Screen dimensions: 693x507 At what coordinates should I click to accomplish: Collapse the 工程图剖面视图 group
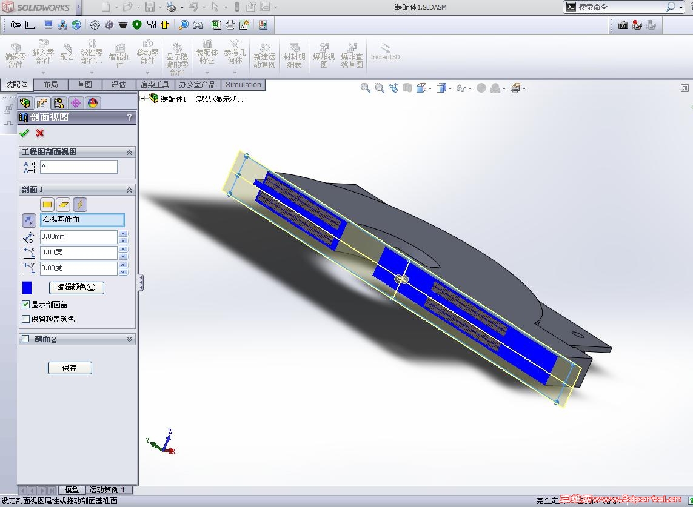point(130,152)
